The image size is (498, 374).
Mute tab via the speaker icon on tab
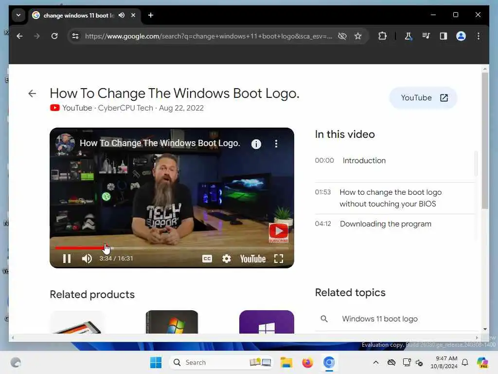[121, 15]
